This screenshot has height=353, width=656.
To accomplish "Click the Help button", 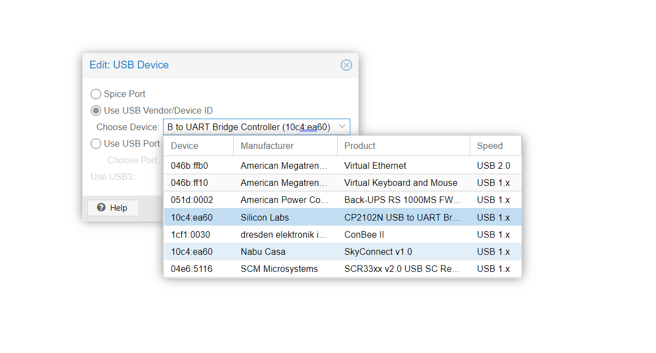I will [113, 208].
